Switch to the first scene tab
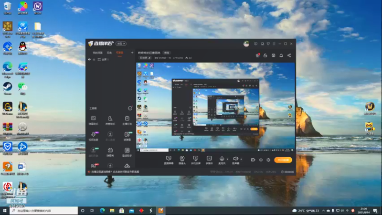Screen dimensions: 382x215 [97, 53]
